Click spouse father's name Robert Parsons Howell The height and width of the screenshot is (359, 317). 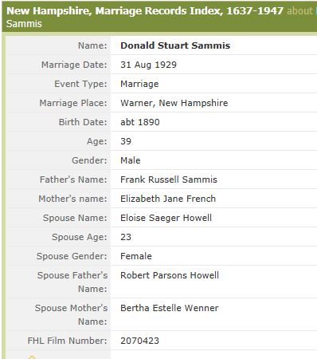[x=170, y=275]
